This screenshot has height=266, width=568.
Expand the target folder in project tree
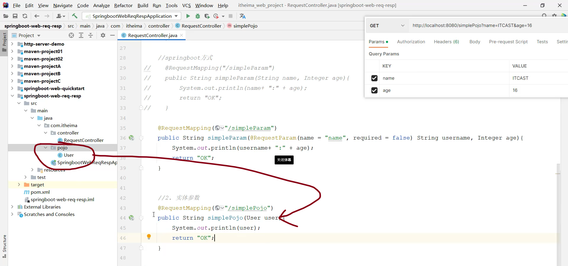(x=19, y=185)
